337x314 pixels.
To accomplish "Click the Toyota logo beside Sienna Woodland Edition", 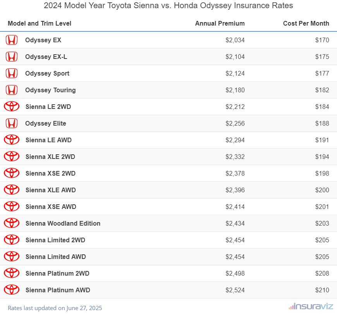I will 12,223.
